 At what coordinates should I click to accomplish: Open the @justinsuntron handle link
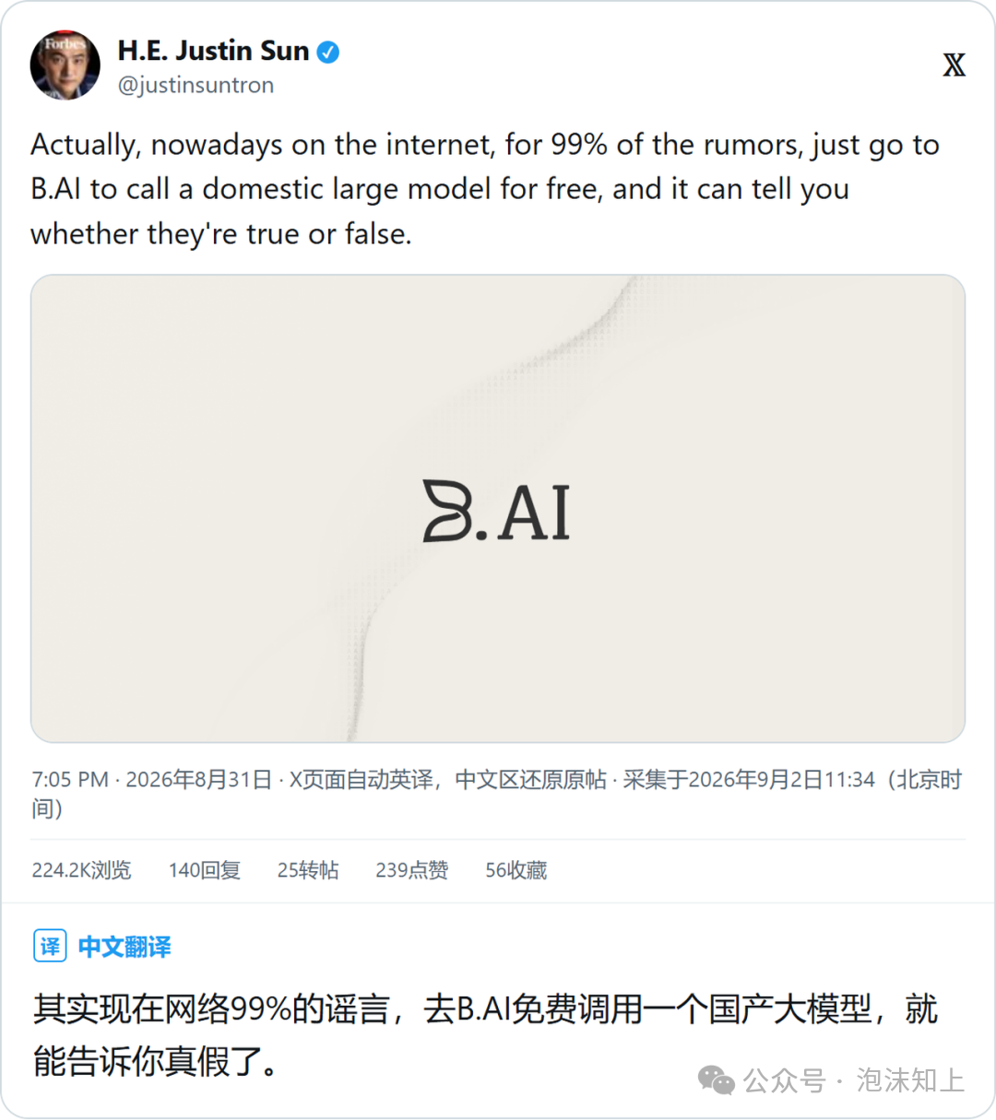pyautogui.click(x=196, y=85)
